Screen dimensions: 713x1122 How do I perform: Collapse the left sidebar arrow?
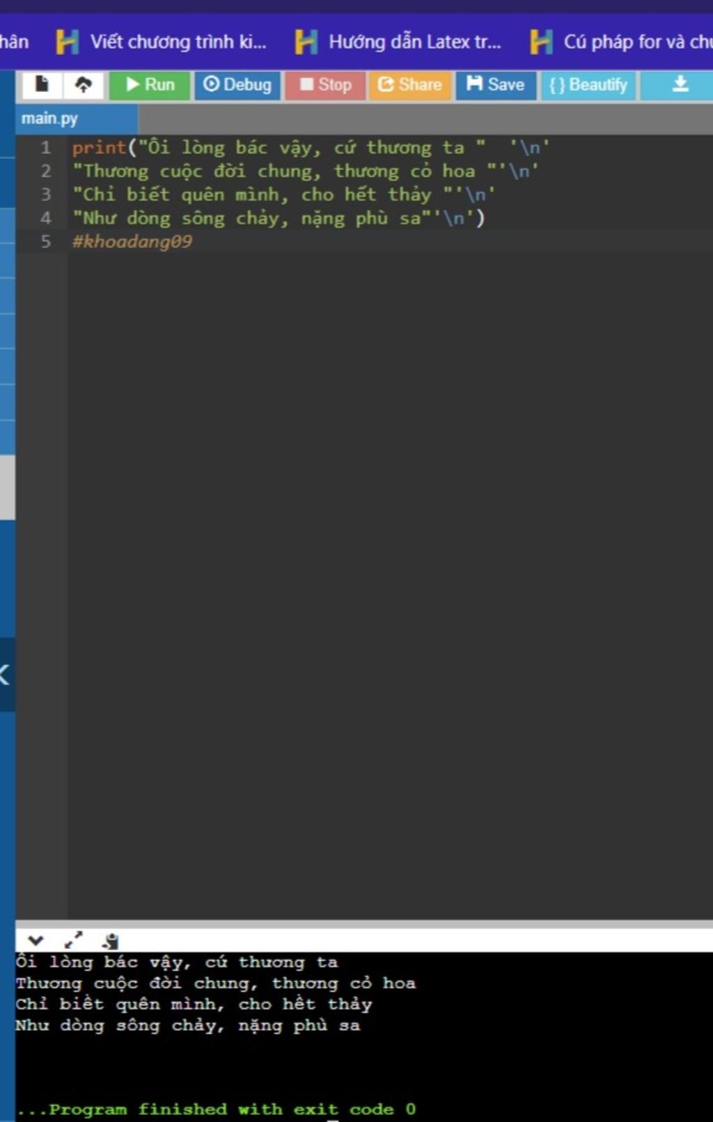(6, 674)
